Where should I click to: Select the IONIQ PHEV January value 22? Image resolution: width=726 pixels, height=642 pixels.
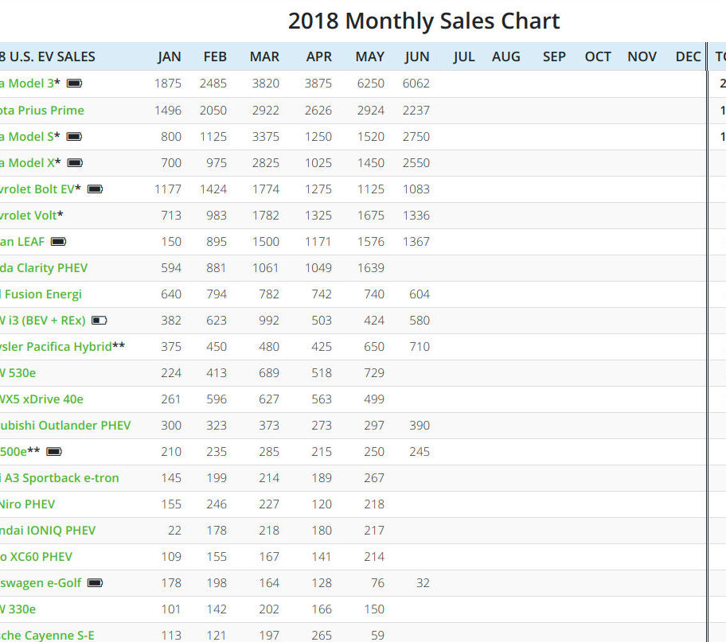[174, 531]
